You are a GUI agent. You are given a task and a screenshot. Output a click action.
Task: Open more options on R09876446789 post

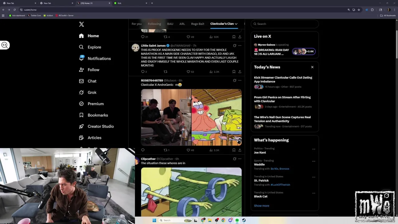coord(240,81)
